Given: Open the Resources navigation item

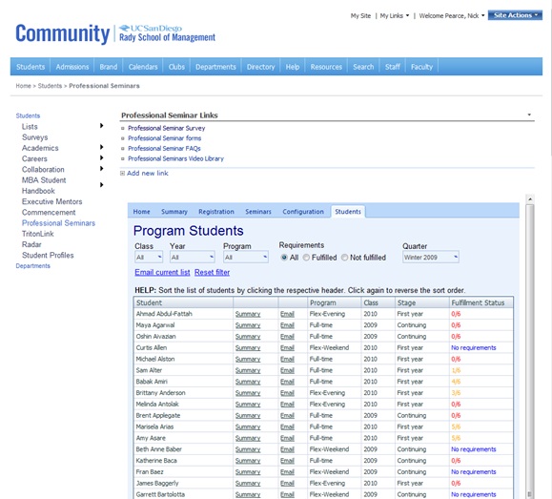Looking at the screenshot, I should [326, 67].
